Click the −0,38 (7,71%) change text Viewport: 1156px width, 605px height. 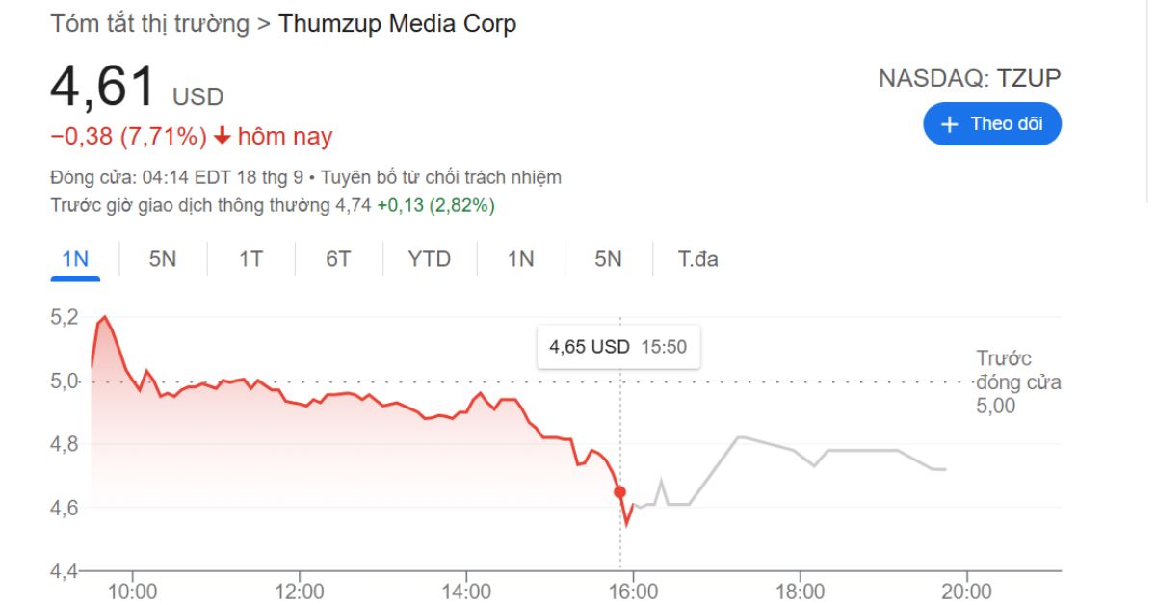pyautogui.click(x=128, y=137)
